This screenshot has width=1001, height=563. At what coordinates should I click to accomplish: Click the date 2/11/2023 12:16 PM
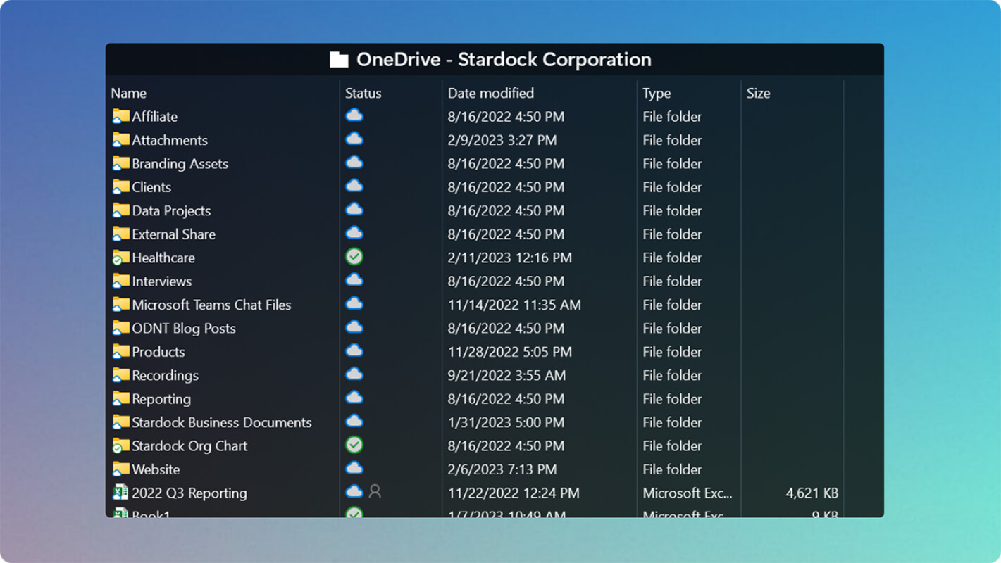[510, 258]
